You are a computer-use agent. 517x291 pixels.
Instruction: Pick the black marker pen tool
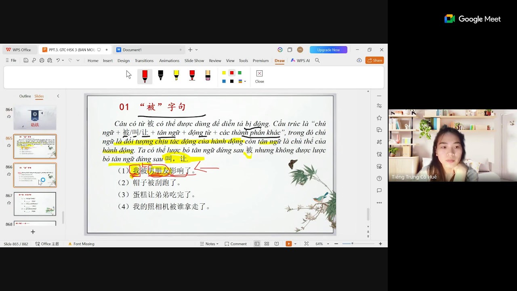click(160, 75)
